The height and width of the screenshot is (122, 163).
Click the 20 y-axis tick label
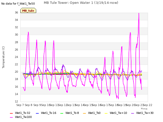click(16, 72)
